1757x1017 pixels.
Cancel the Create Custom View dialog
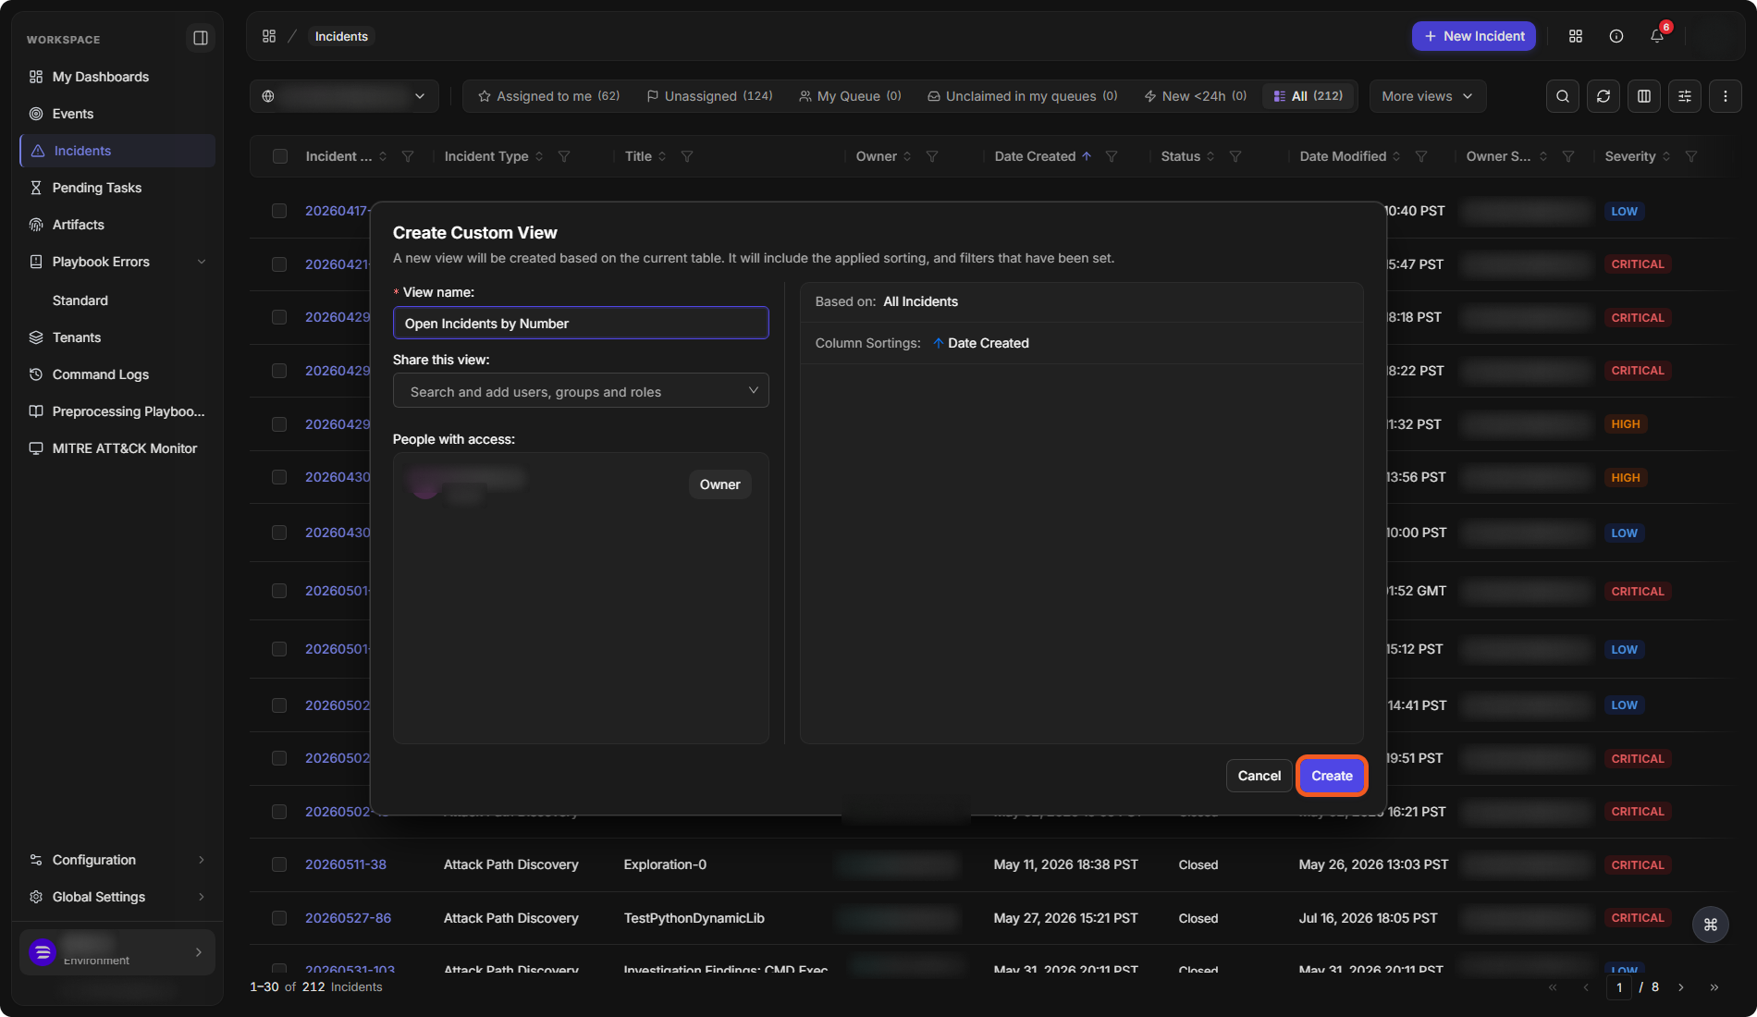click(x=1259, y=776)
